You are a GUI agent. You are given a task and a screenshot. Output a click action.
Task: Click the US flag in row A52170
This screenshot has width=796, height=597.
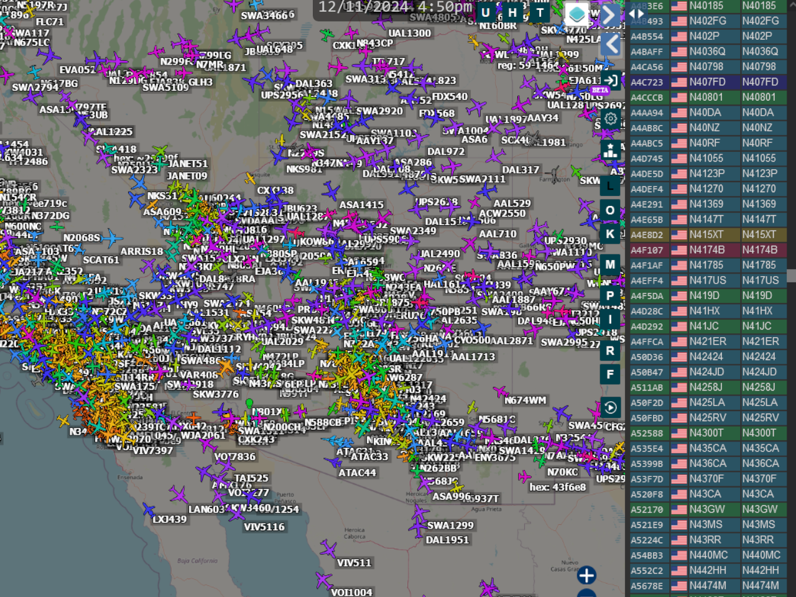point(678,510)
